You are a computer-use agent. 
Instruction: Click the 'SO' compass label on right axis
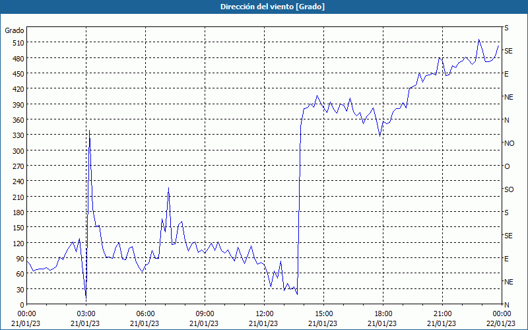click(509, 189)
